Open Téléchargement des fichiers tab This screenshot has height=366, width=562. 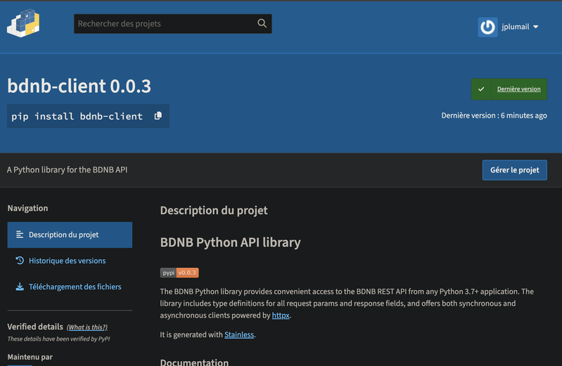click(75, 286)
